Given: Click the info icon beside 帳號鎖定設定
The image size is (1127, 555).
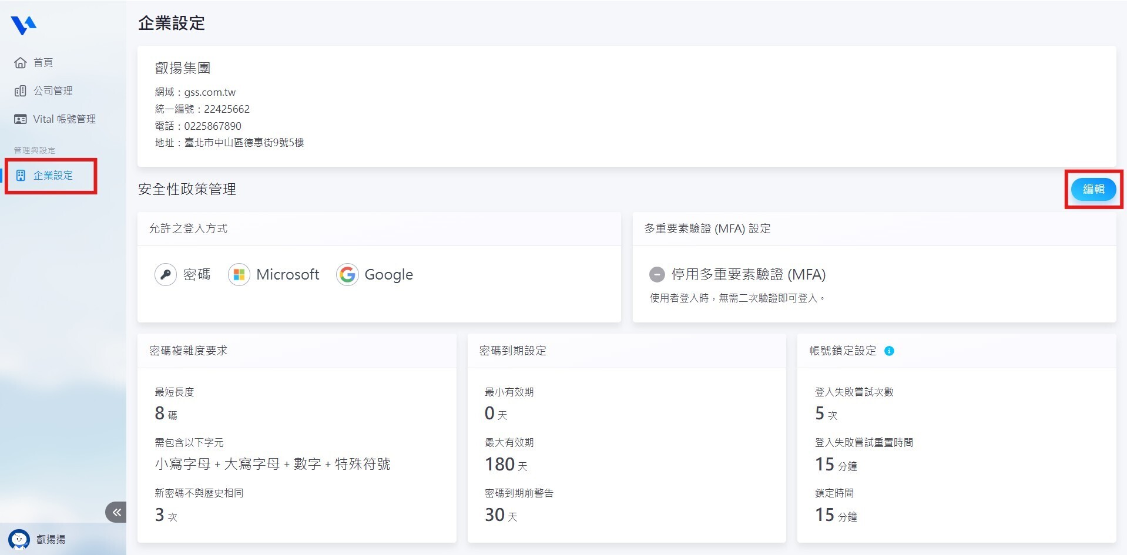Looking at the screenshot, I should [888, 351].
